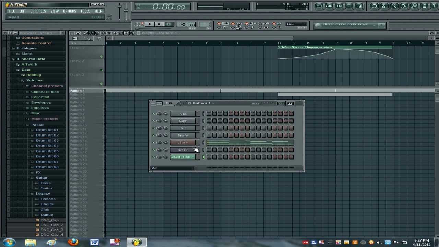Adjust the Kick channel volume knob

165,114
